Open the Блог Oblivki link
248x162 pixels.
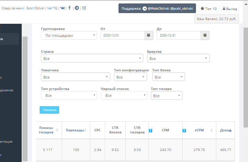tap(36, 8)
